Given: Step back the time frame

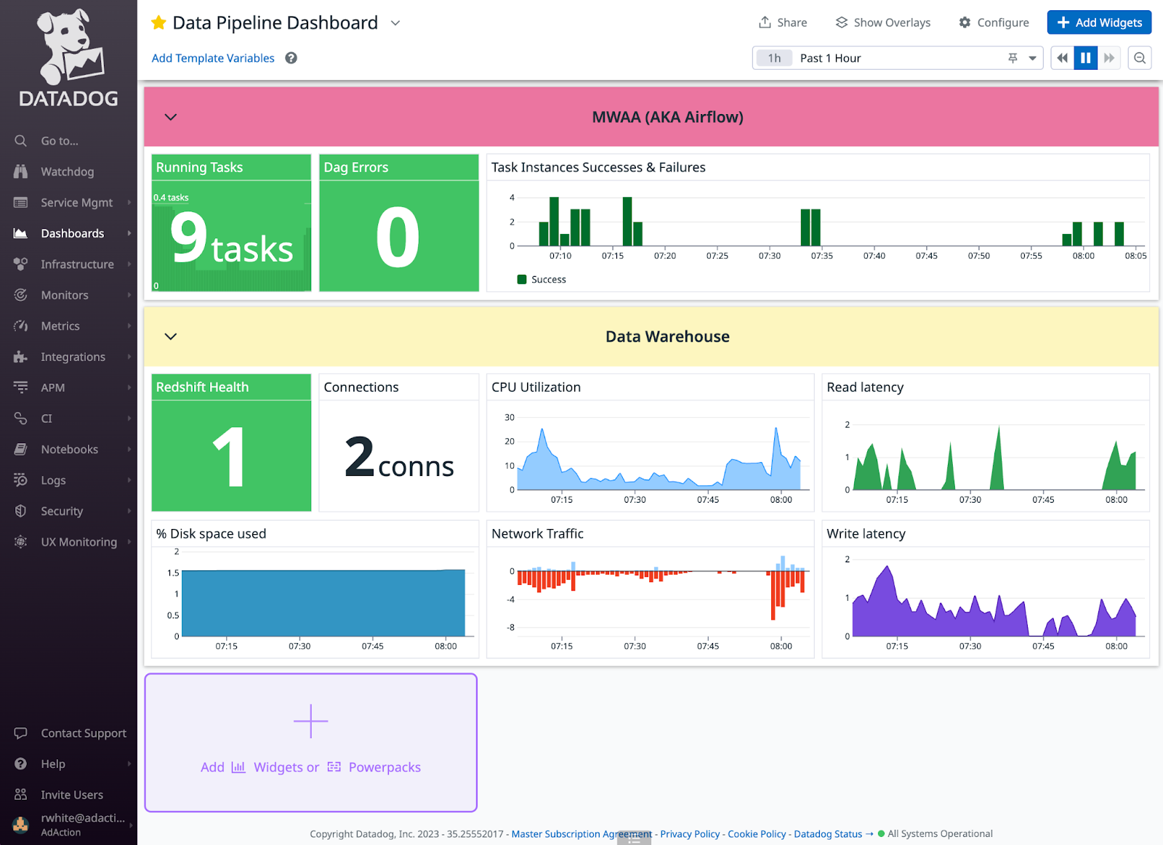Looking at the screenshot, I should (1062, 58).
